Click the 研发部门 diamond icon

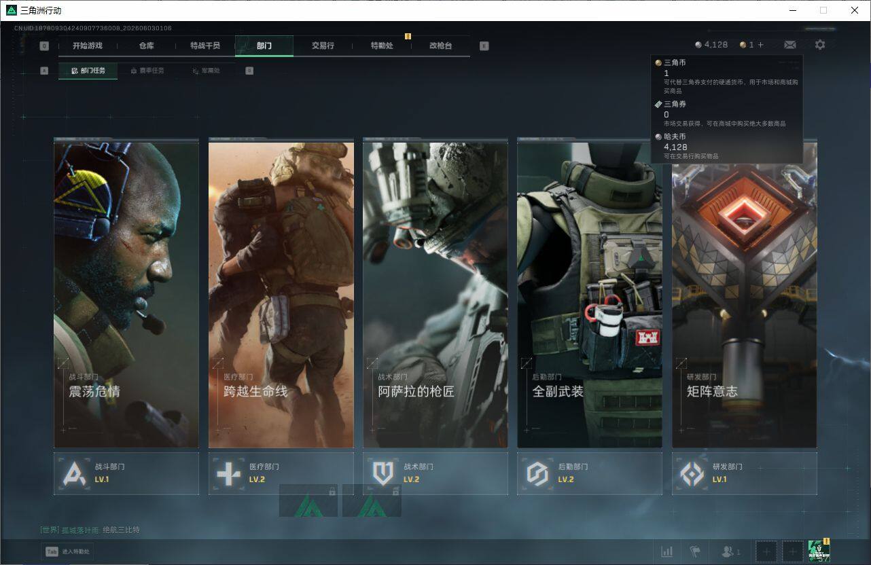click(692, 473)
